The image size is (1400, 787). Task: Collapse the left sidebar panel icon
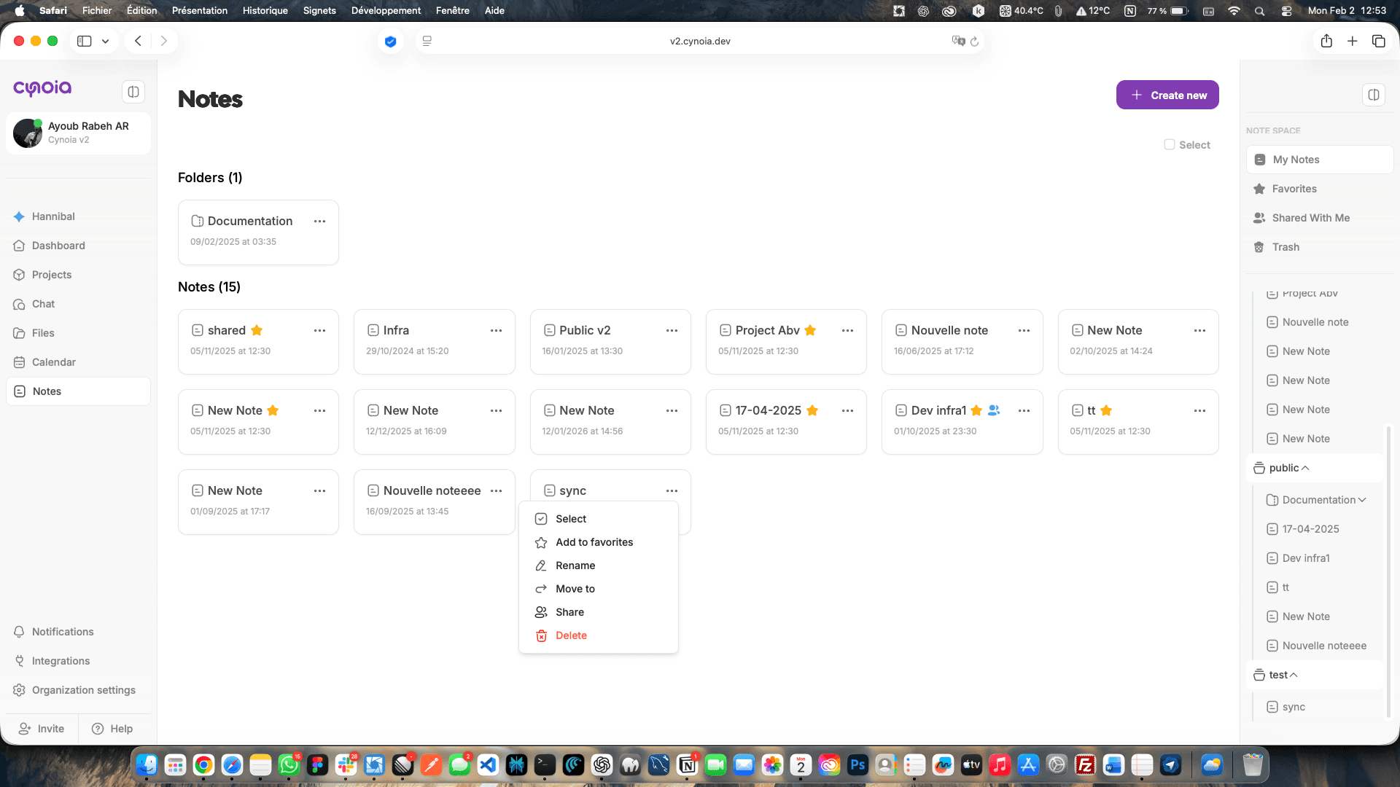(133, 92)
